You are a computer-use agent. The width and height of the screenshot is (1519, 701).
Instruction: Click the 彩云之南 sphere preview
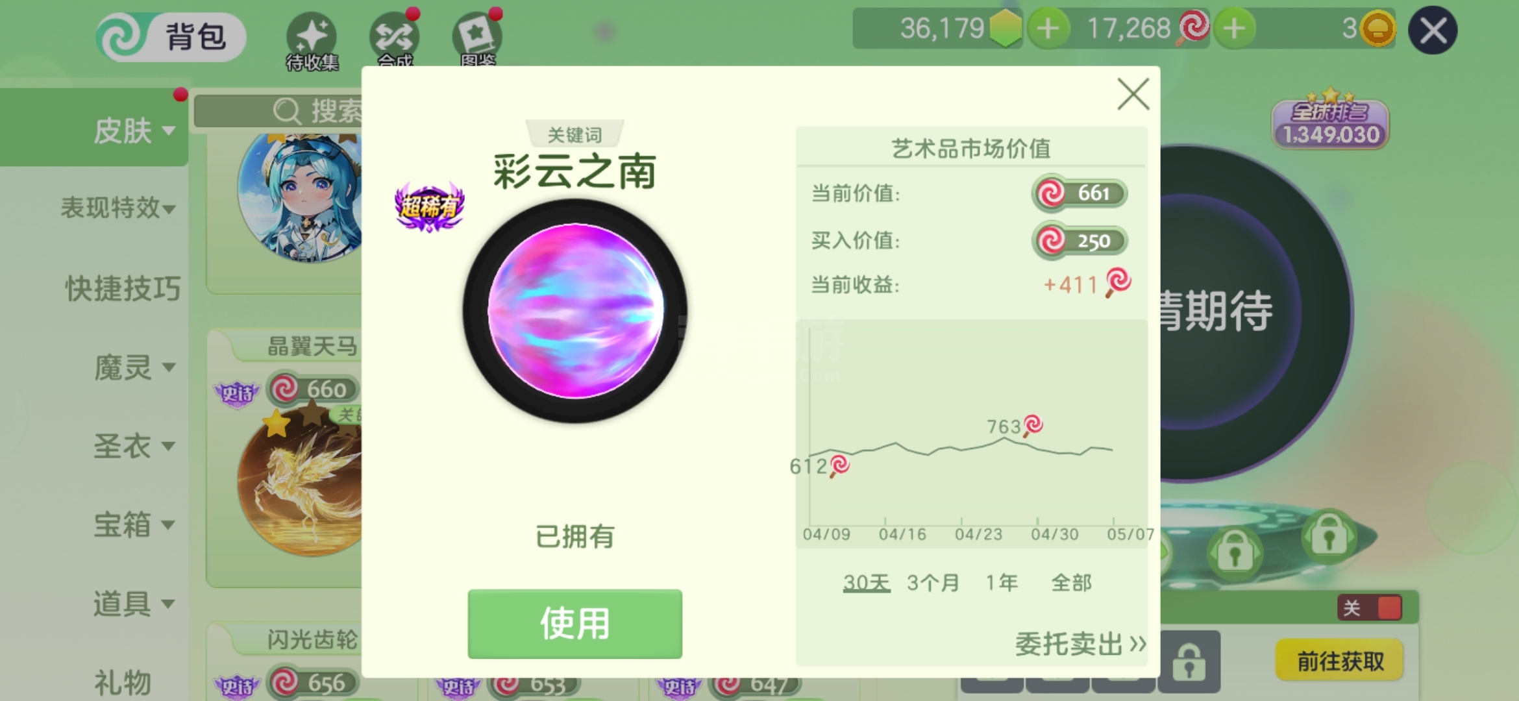575,311
